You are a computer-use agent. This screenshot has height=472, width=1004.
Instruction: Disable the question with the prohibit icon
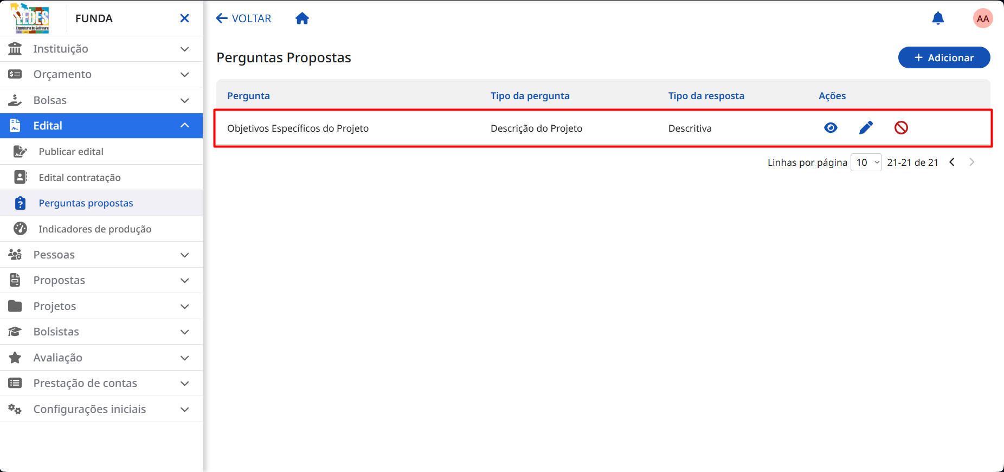[x=901, y=128]
